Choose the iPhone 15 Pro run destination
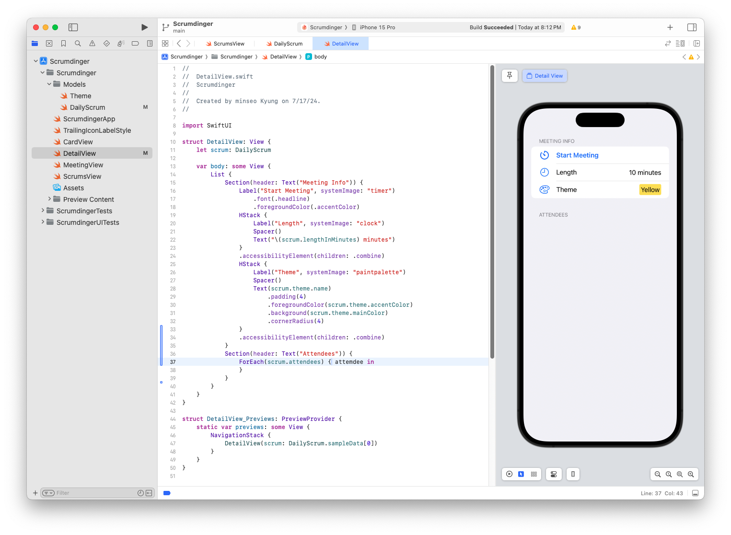Viewport: 731px width, 535px height. 373,27
